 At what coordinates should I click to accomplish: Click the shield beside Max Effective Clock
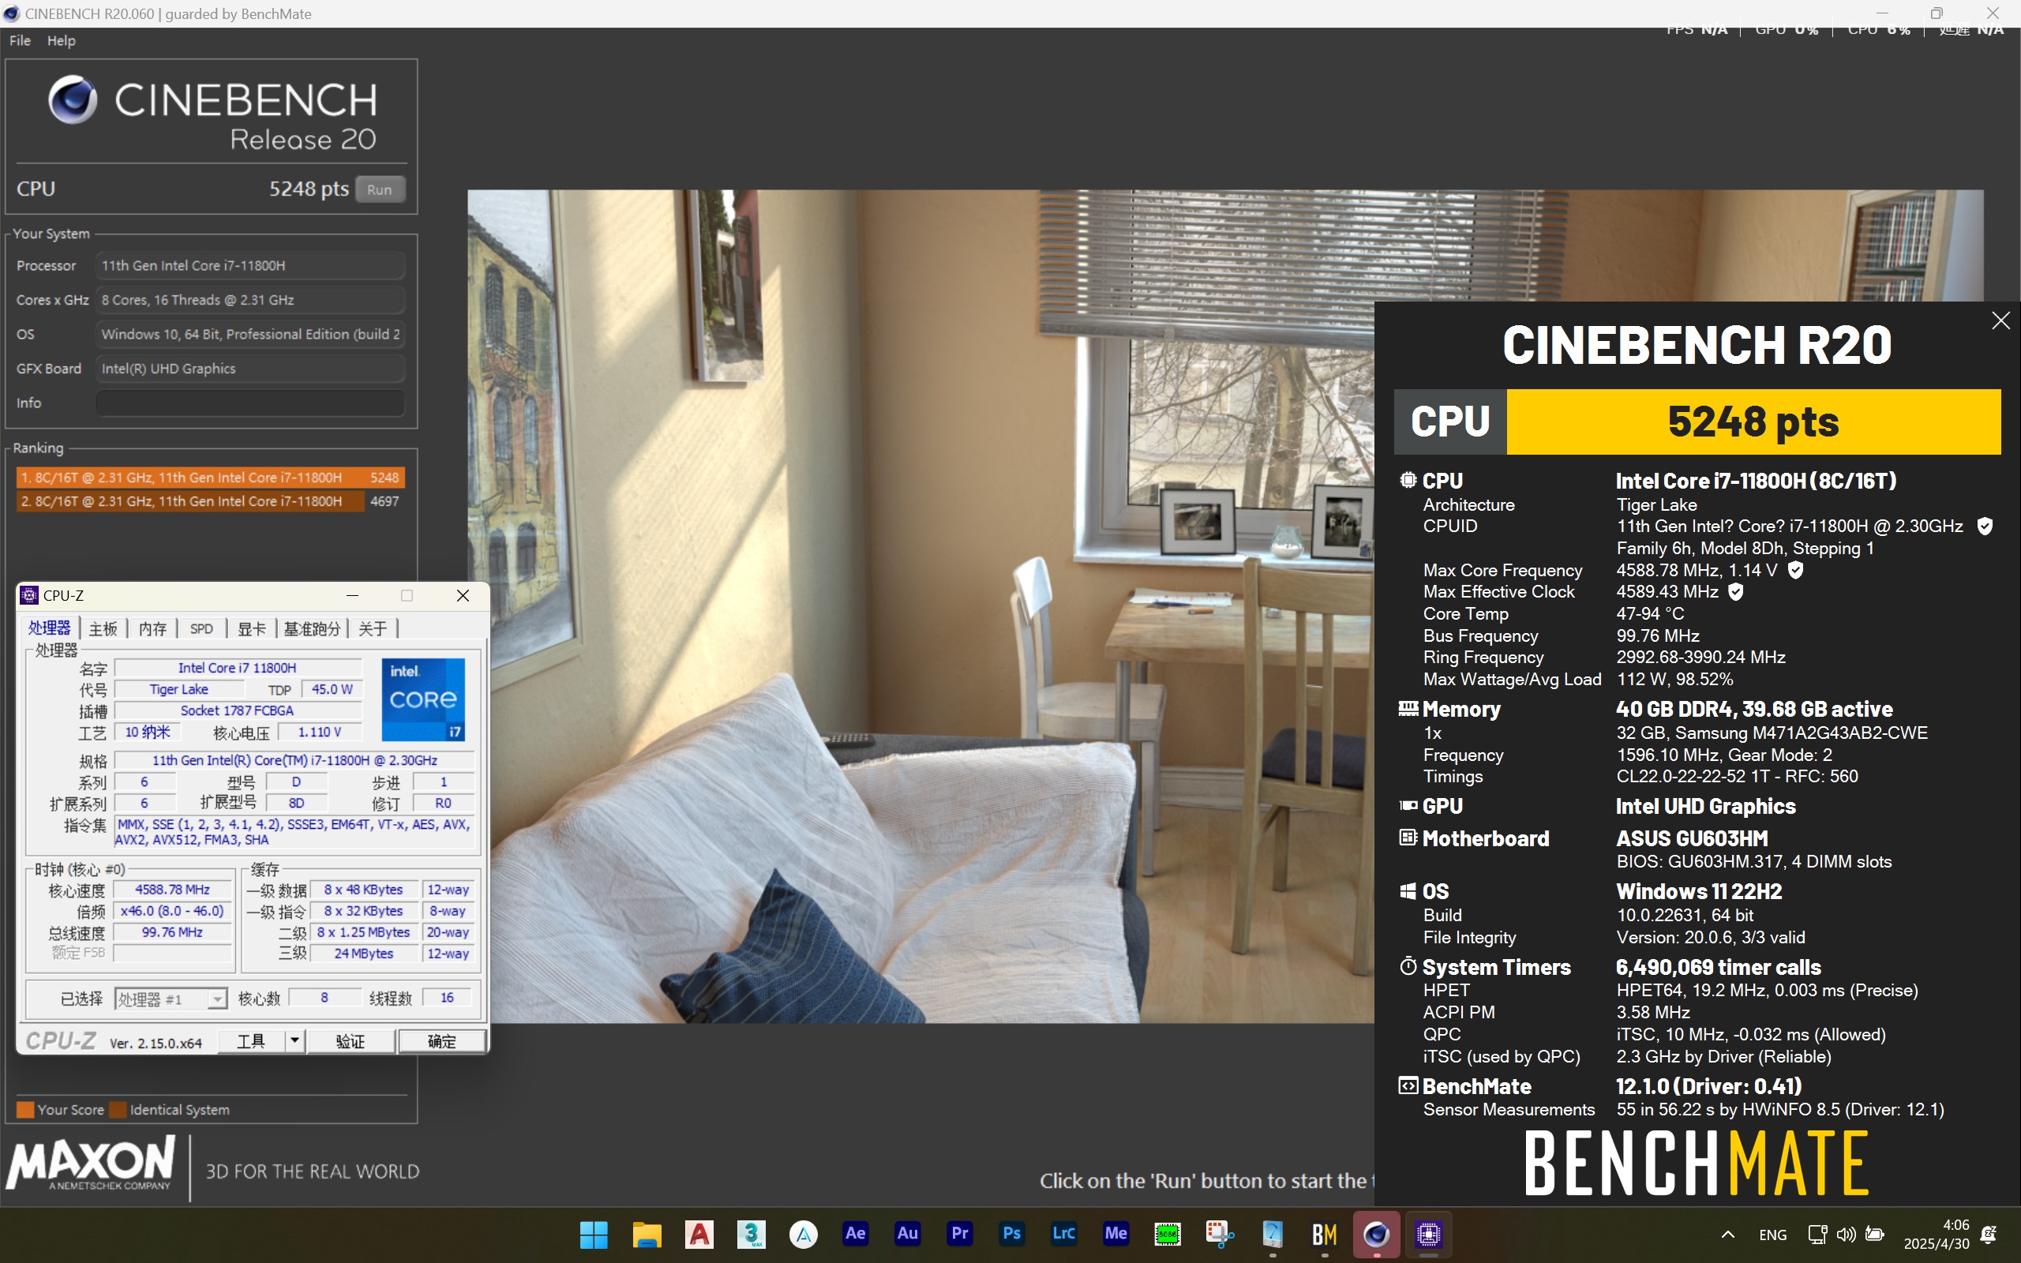1735,591
